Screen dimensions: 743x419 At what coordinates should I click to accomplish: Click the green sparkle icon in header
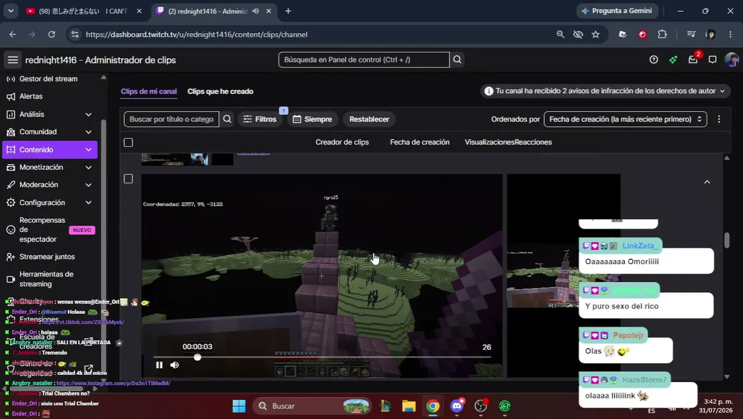pyautogui.click(x=673, y=59)
